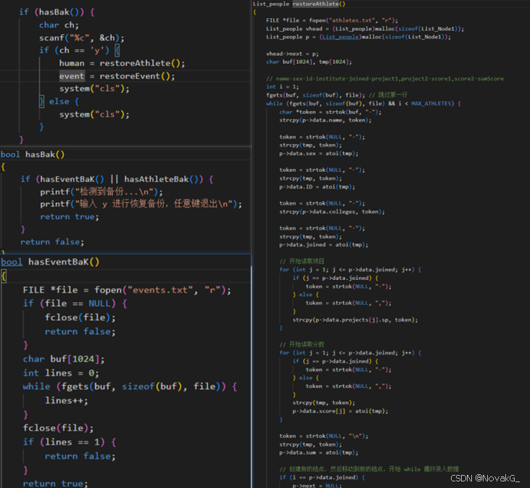Click the 'char buf[1024], tmp[1024];' line
Screen dimensions: 530x488
click(x=309, y=62)
